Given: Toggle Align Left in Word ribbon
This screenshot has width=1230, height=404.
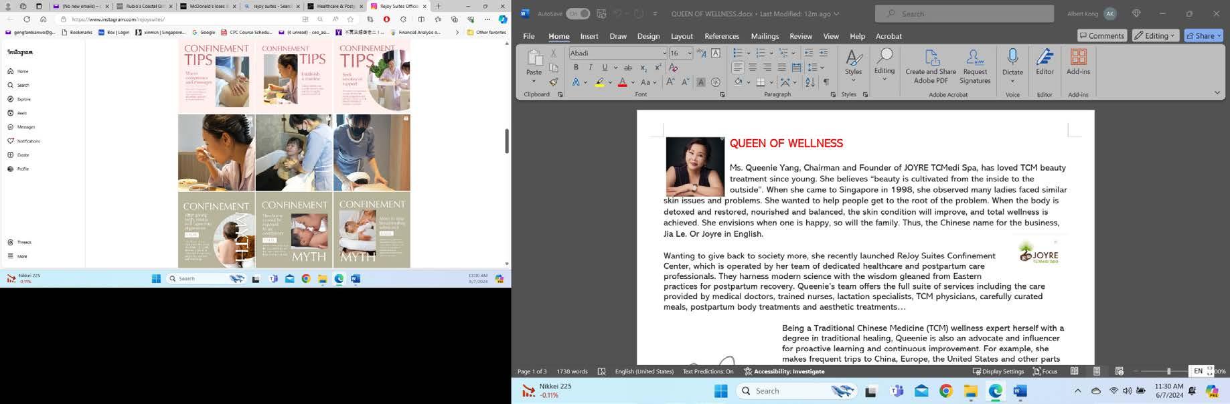Looking at the screenshot, I should (738, 68).
